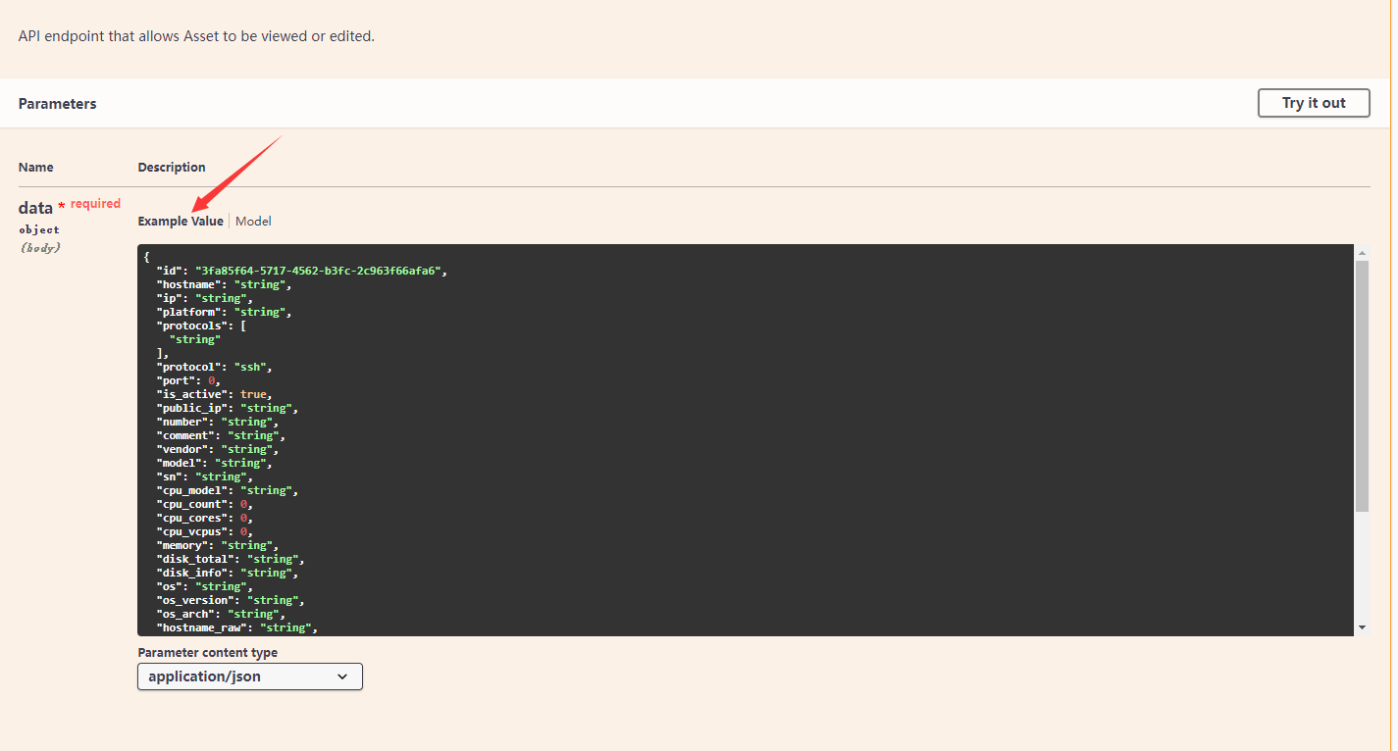This screenshot has height=751, width=1398.
Task: Click the "cpu_model" line in JSON
Action: [x=228, y=490]
